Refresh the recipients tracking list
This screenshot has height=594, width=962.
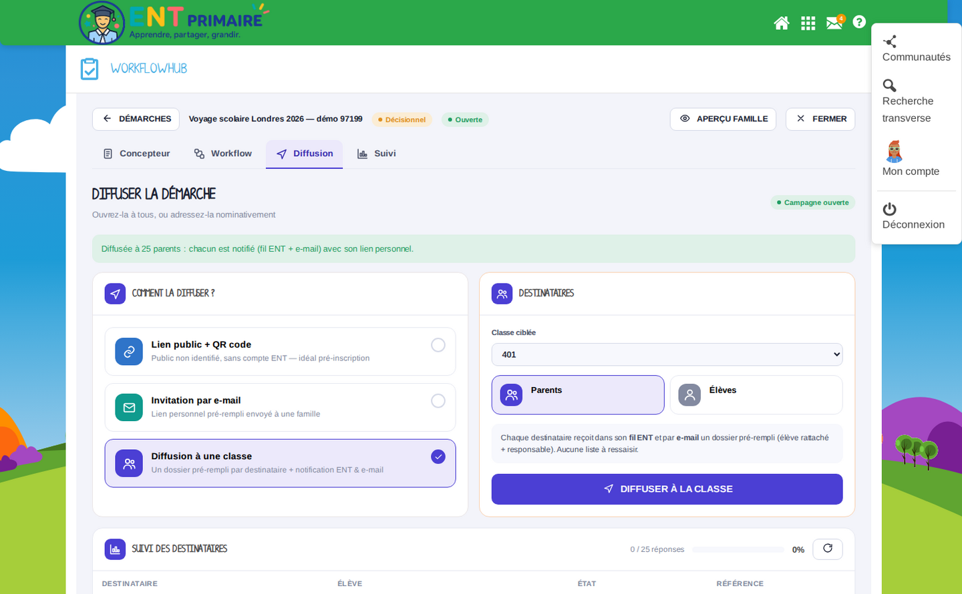click(x=828, y=549)
